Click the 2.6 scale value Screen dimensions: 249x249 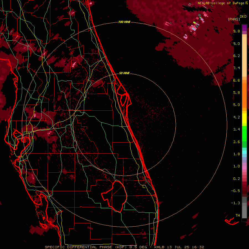click(237, 142)
